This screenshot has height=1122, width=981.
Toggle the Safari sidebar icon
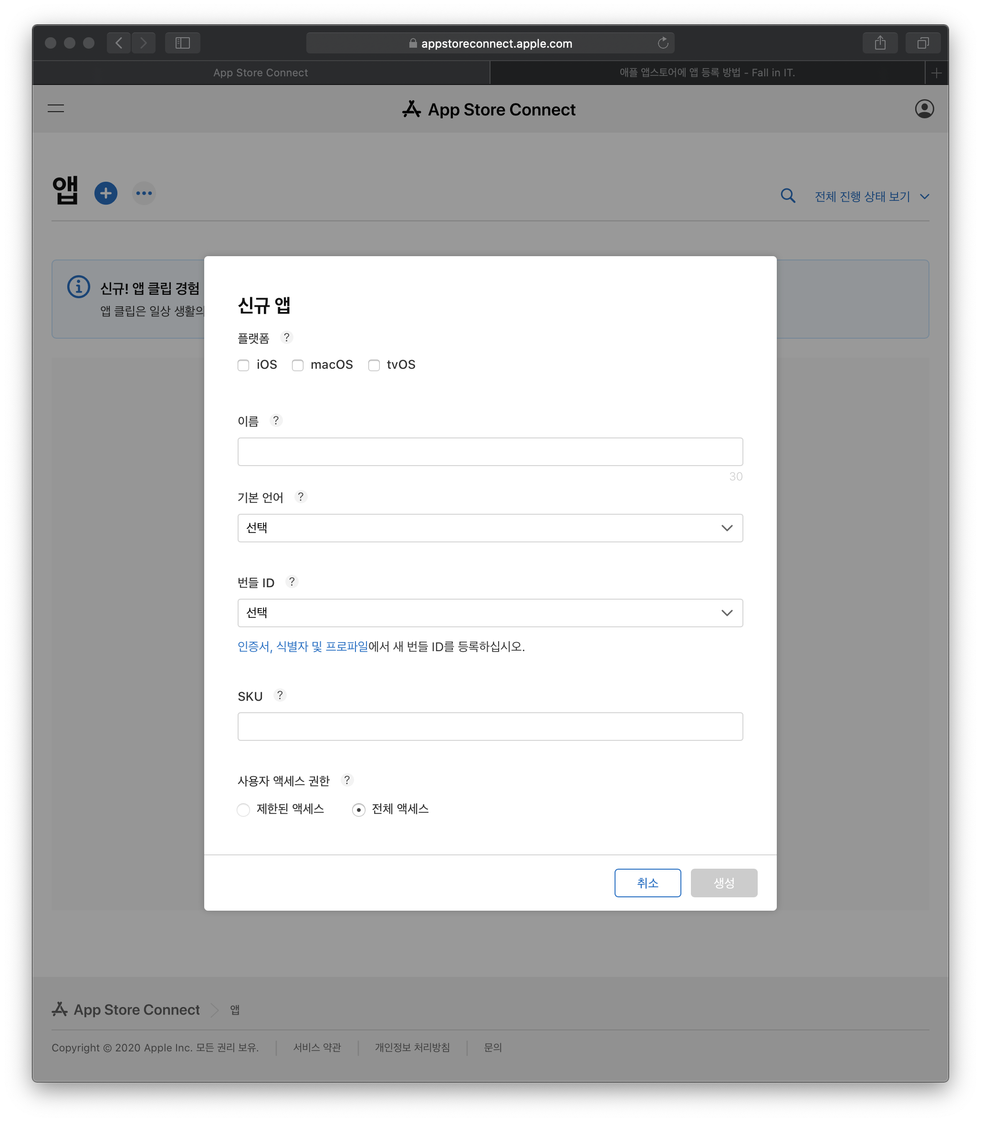(x=182, y=43)
